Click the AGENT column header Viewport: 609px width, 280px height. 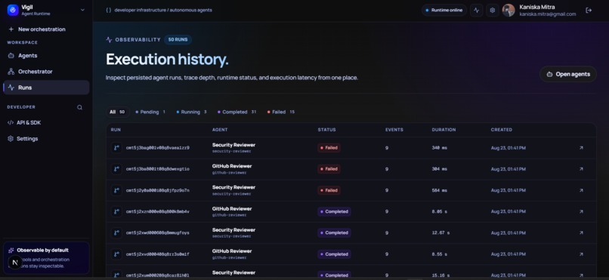pos(220,130)
